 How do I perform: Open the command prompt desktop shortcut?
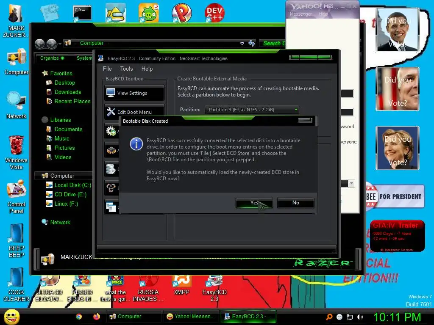[82, 14]
